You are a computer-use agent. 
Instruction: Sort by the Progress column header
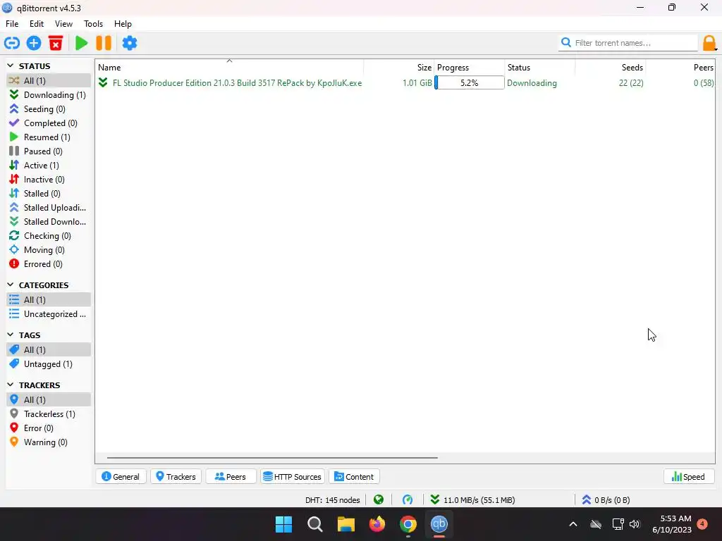pos(469,67)
